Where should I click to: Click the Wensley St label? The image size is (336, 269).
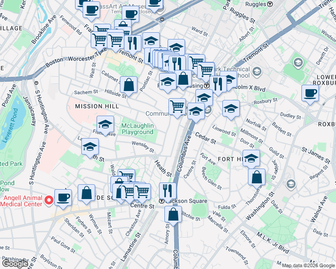[x=143, y=147]
